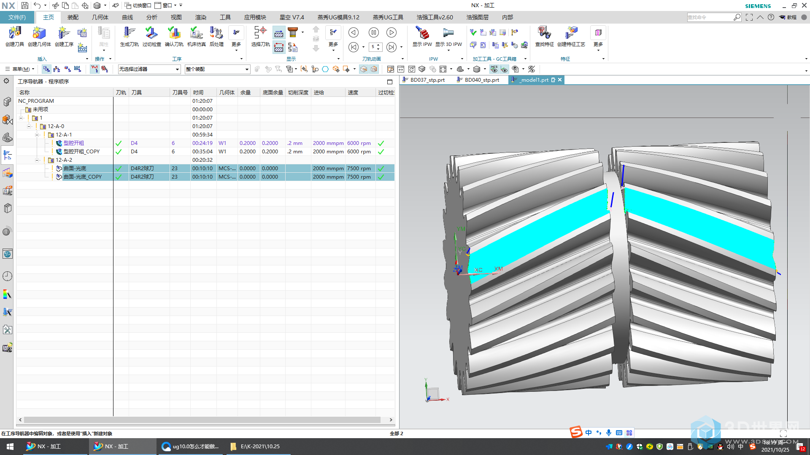Toggle the tool path display eye icon
Image resolution: width=810 pixels, height=455 pixels.
[x=504, y=69]
